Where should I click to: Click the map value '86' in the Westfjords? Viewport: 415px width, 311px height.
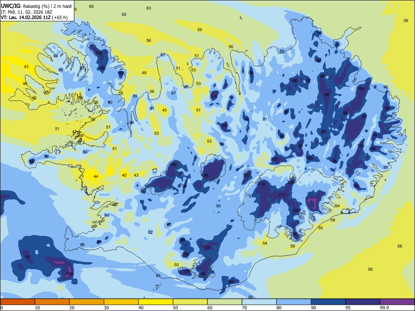point(61,70)
